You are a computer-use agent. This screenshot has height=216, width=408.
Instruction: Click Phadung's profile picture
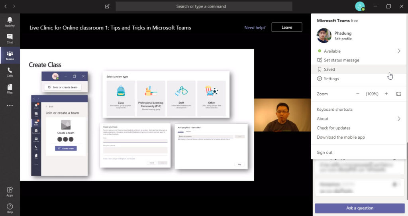click(x=324, y=35)
